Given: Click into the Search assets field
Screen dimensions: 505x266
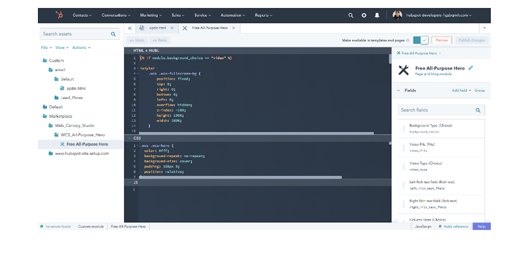Looking at the screenshot, I should pyautogui.click(x=80, y=34).
